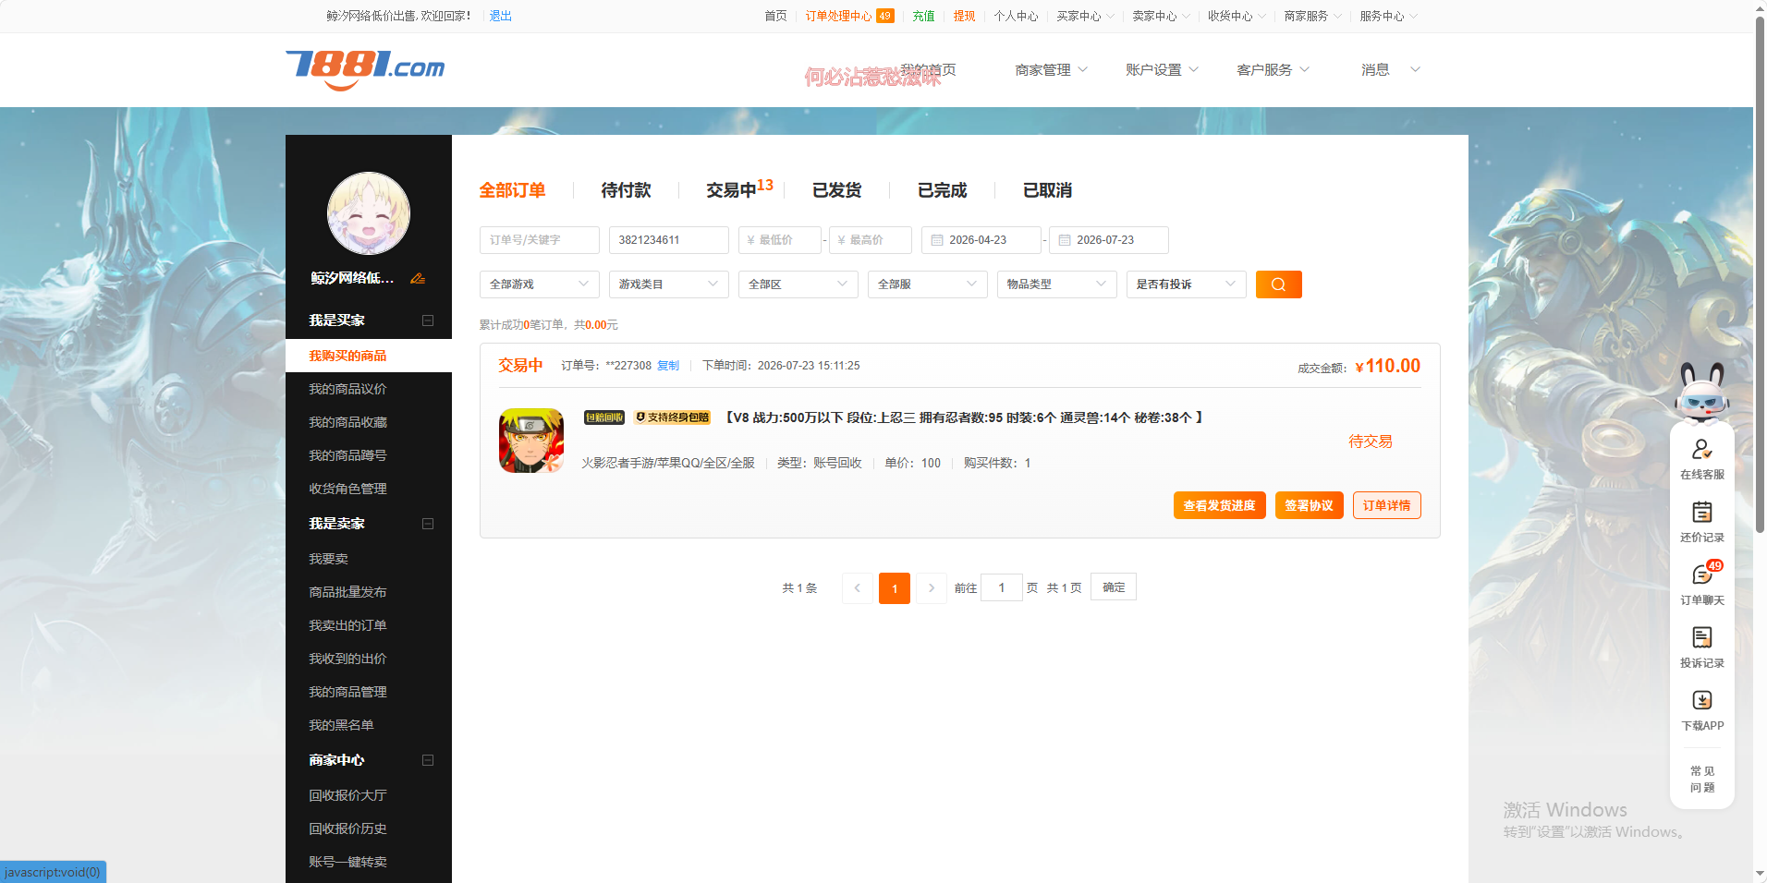Click 确定 pagination confirm button
This screenshot has height=883, width=1767.
click(x=1114, y=587)
